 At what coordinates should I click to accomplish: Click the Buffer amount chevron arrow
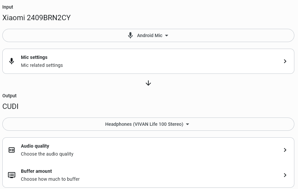[x=285, y=175]
